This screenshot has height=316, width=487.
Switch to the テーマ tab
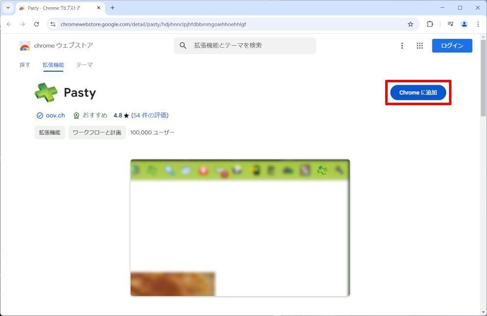click(84, 65)
